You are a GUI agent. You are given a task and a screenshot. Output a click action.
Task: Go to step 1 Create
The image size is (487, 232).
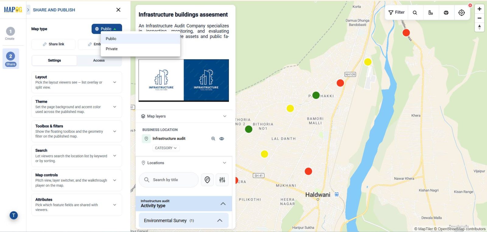point(10,34)
